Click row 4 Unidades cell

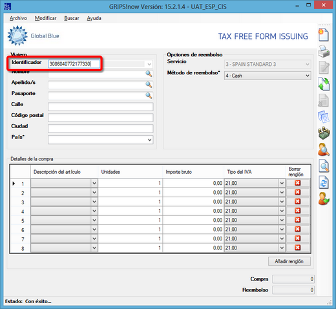[x=130, y=211]
